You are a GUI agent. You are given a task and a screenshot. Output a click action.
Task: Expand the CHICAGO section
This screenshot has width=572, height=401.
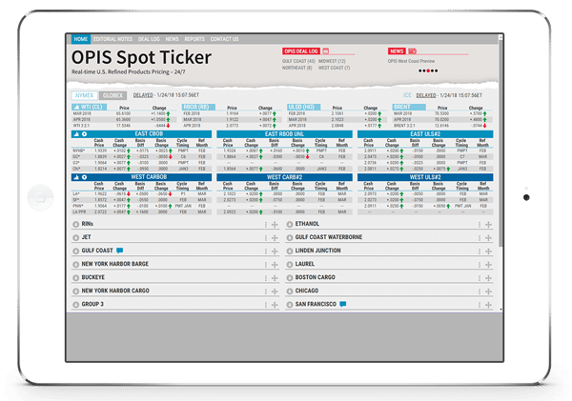pos(290,291)
